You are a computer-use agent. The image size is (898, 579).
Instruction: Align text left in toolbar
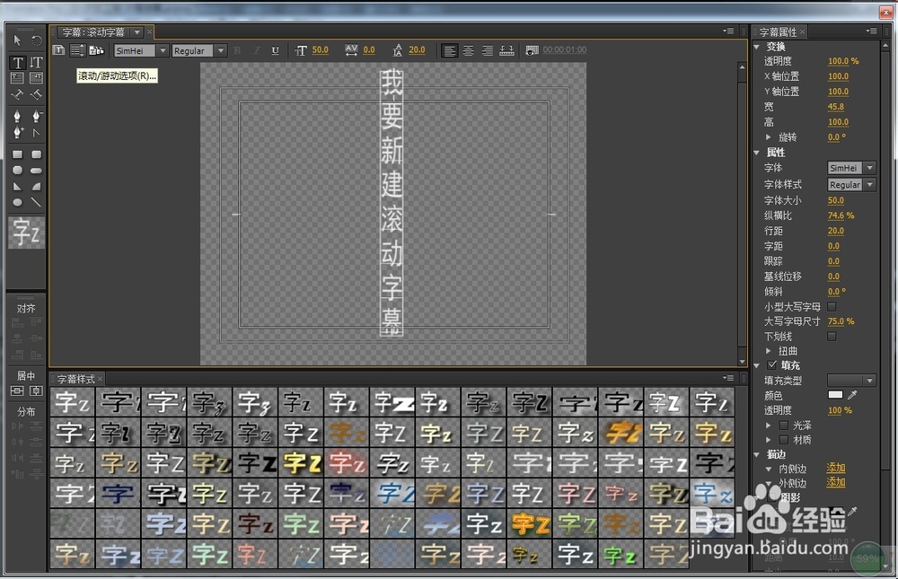(450, 51)
